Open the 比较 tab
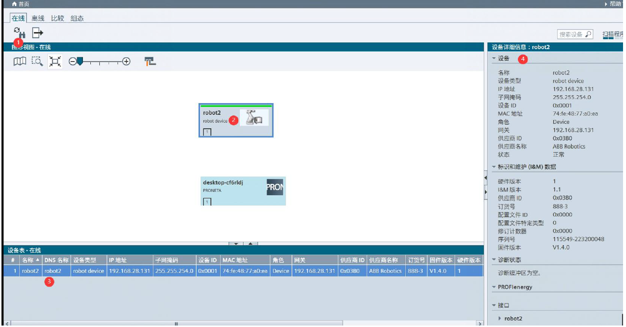This screenshot has height=327, width=626. pos(58,18)
